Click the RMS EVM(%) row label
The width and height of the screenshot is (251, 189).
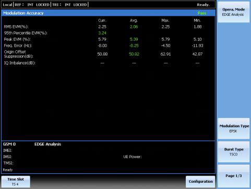tap(16, 27)
